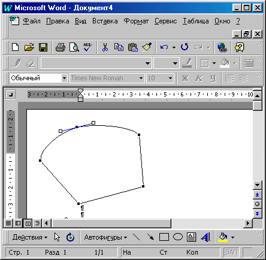Switch to Normal view button
The width and height of the screenshot is (266, 260).
pyautogui.click(x=8, y=223)
